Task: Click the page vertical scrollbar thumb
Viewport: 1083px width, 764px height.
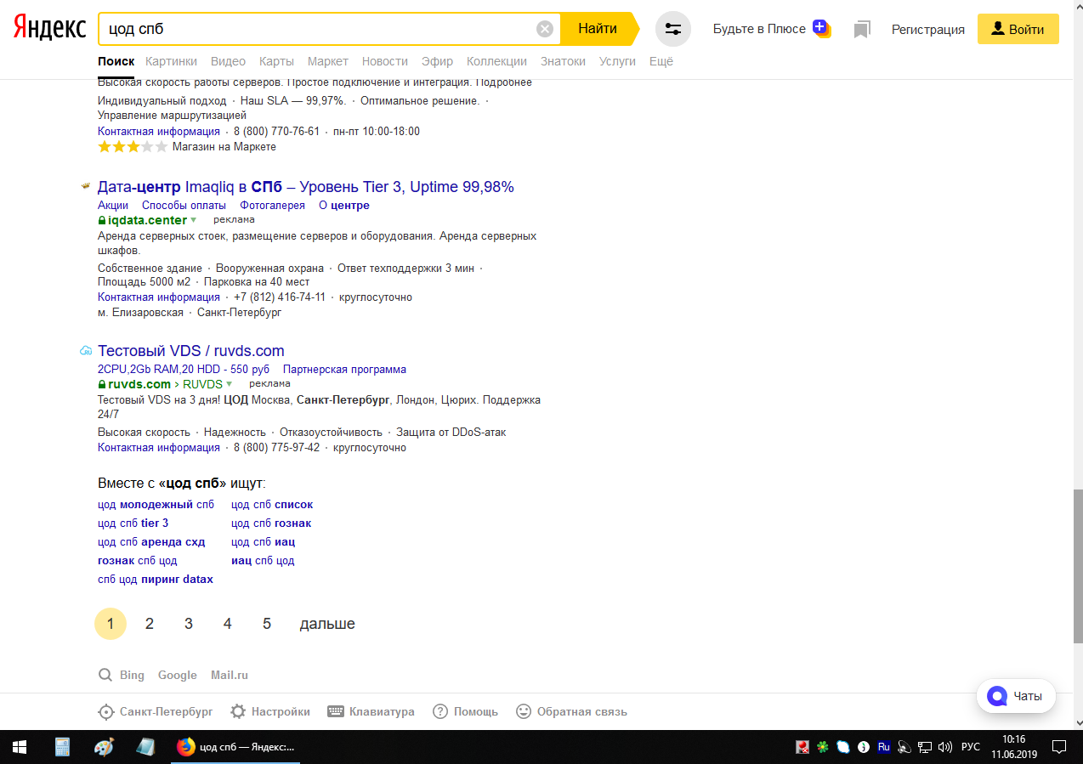Action: [x=1078, y=566]
